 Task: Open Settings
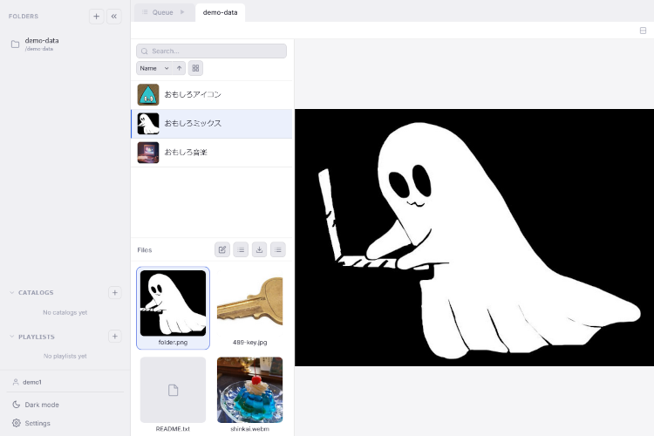click(65, 423)
